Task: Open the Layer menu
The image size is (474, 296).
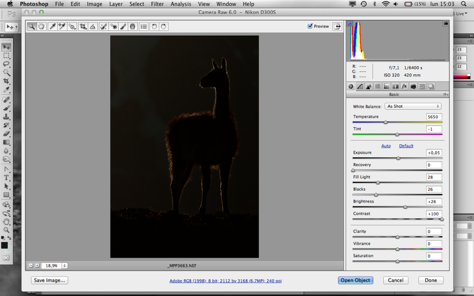Action: coord(116,4)
